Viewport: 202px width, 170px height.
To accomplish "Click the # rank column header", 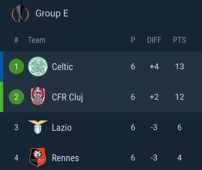I will point(16,40).
